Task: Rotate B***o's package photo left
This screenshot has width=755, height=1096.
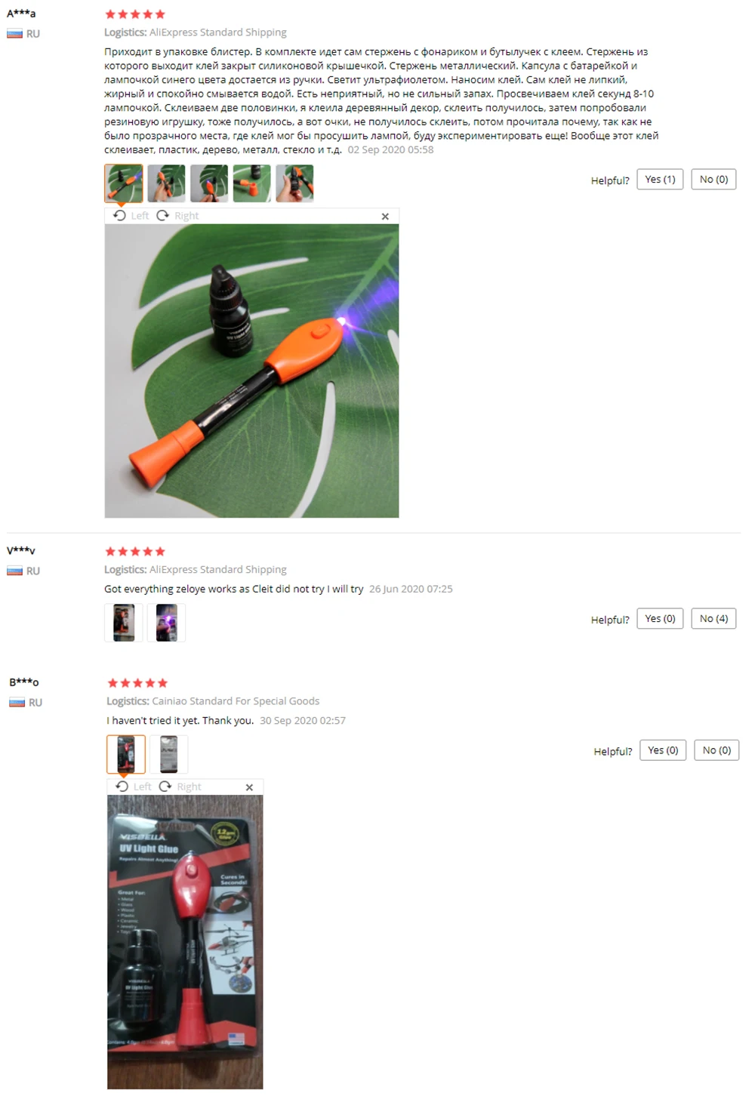Action: pyautogui.click(x=134, y=787)
